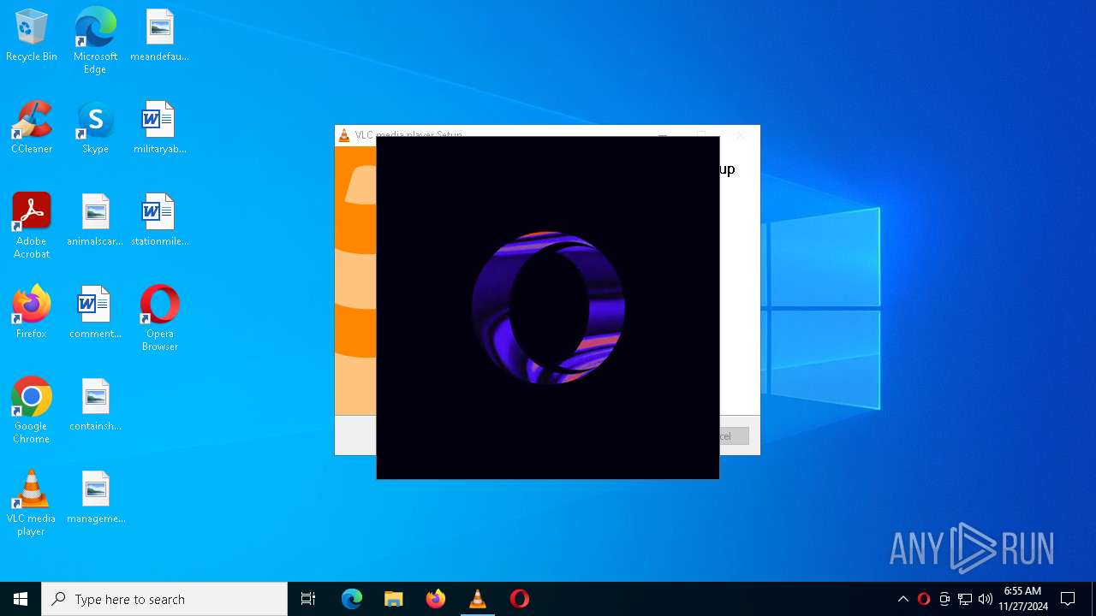Open Opera Browser desktop shortcut
1096x616 pixels.
coord(159,318)
